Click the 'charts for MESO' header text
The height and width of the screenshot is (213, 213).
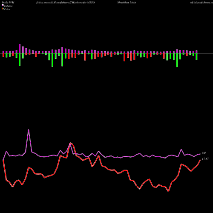pyautogui.click(x=85, y=3)
